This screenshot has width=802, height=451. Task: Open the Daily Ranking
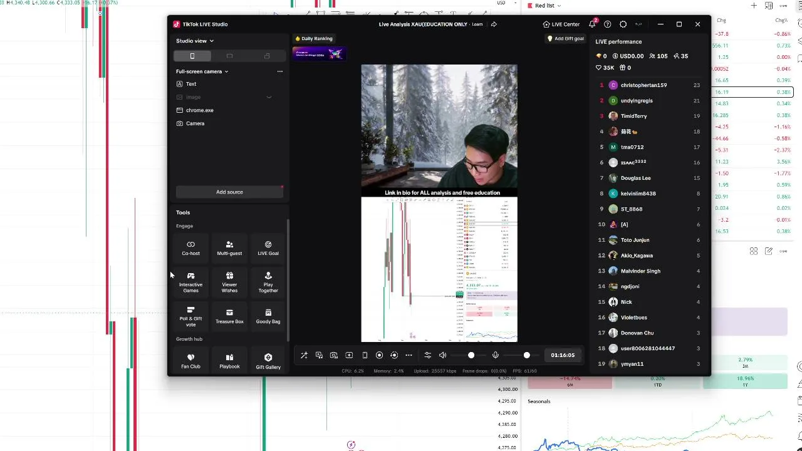pyautogui.click(x=314, y=39)
